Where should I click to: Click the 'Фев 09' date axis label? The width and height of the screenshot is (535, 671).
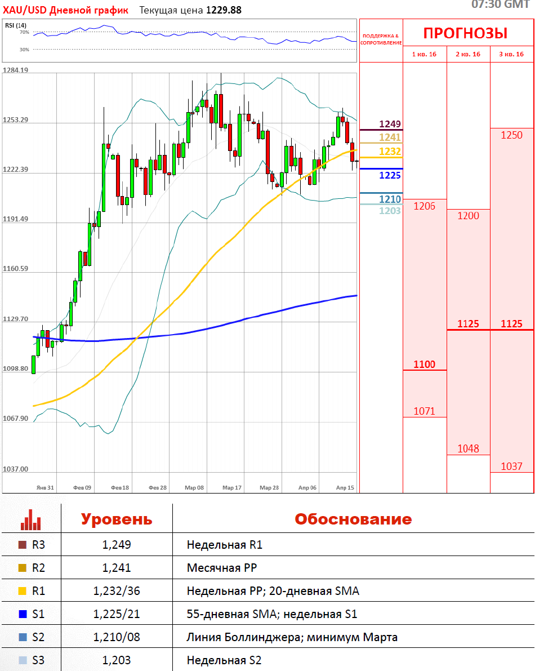tap(82, 487)
